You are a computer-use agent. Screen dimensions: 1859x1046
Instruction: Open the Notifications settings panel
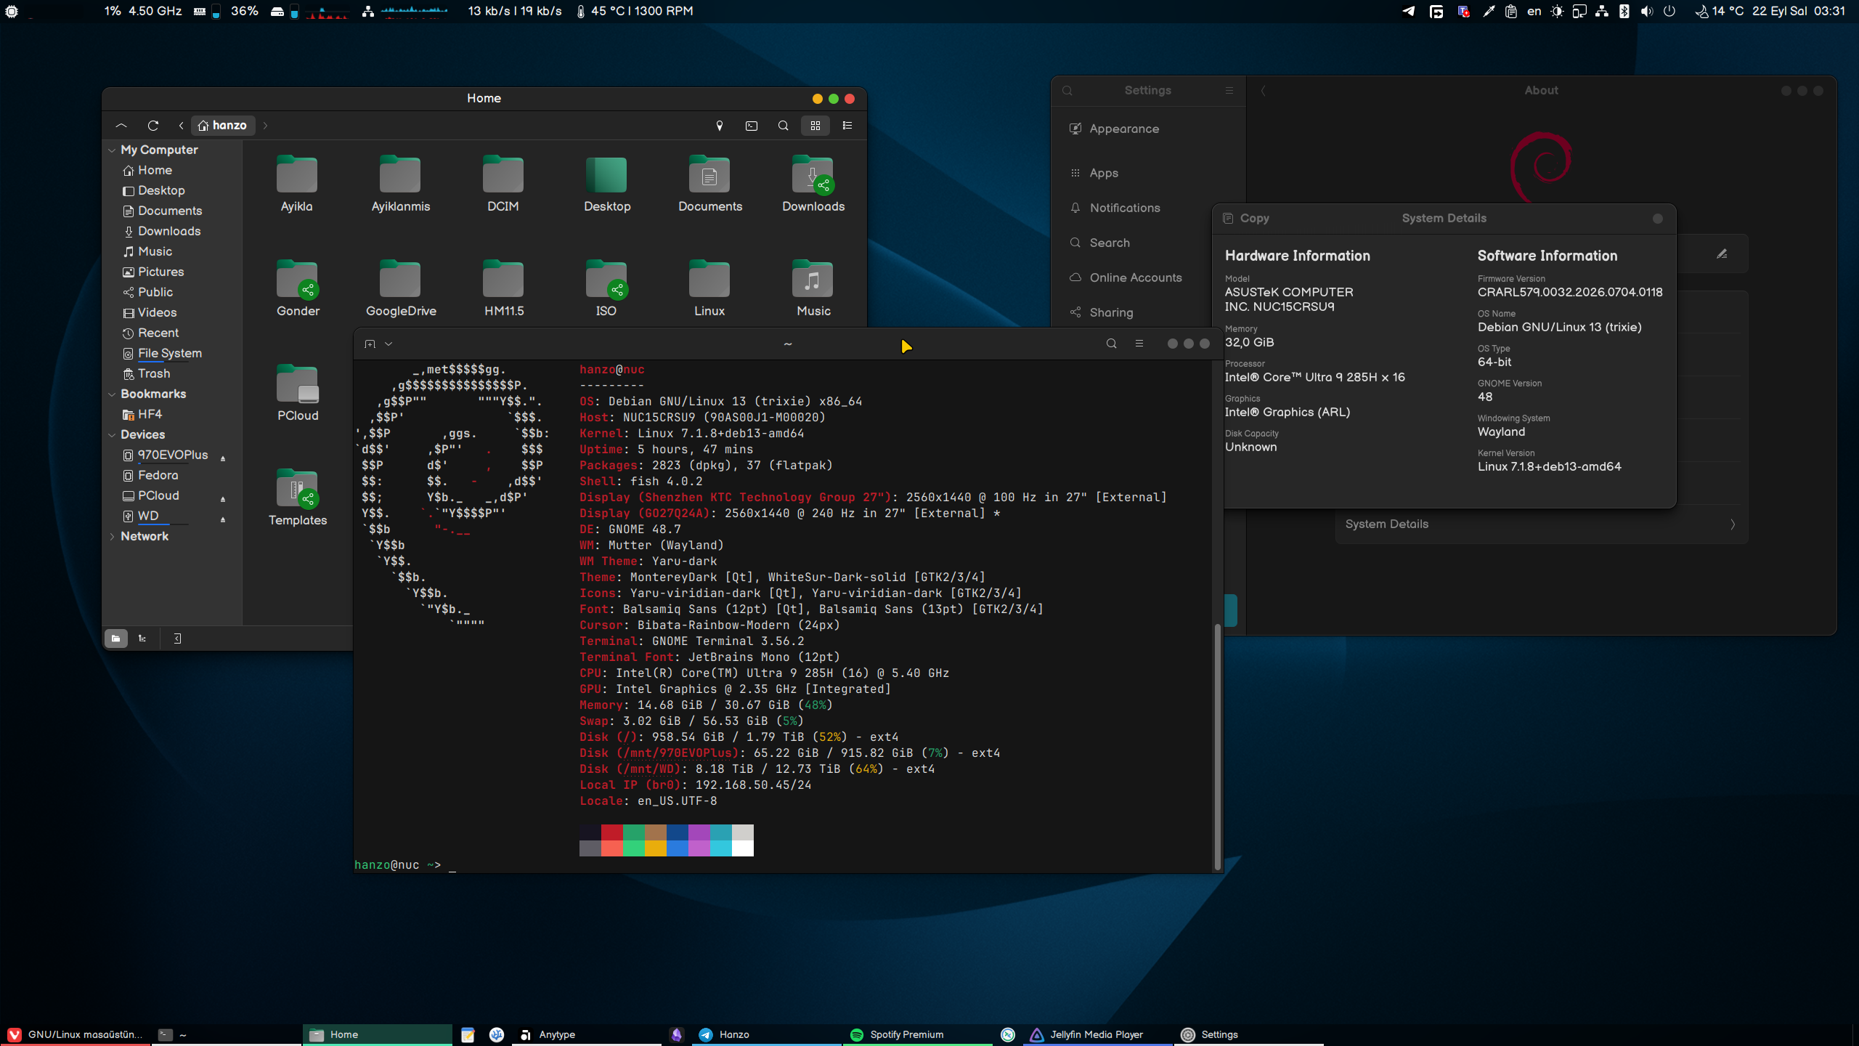point(1148,208)
